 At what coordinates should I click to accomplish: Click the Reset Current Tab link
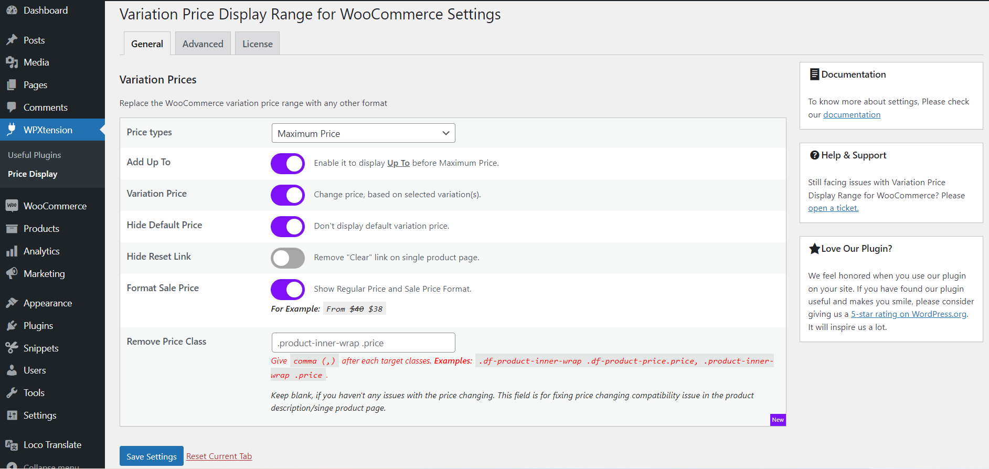click(219, 456)
